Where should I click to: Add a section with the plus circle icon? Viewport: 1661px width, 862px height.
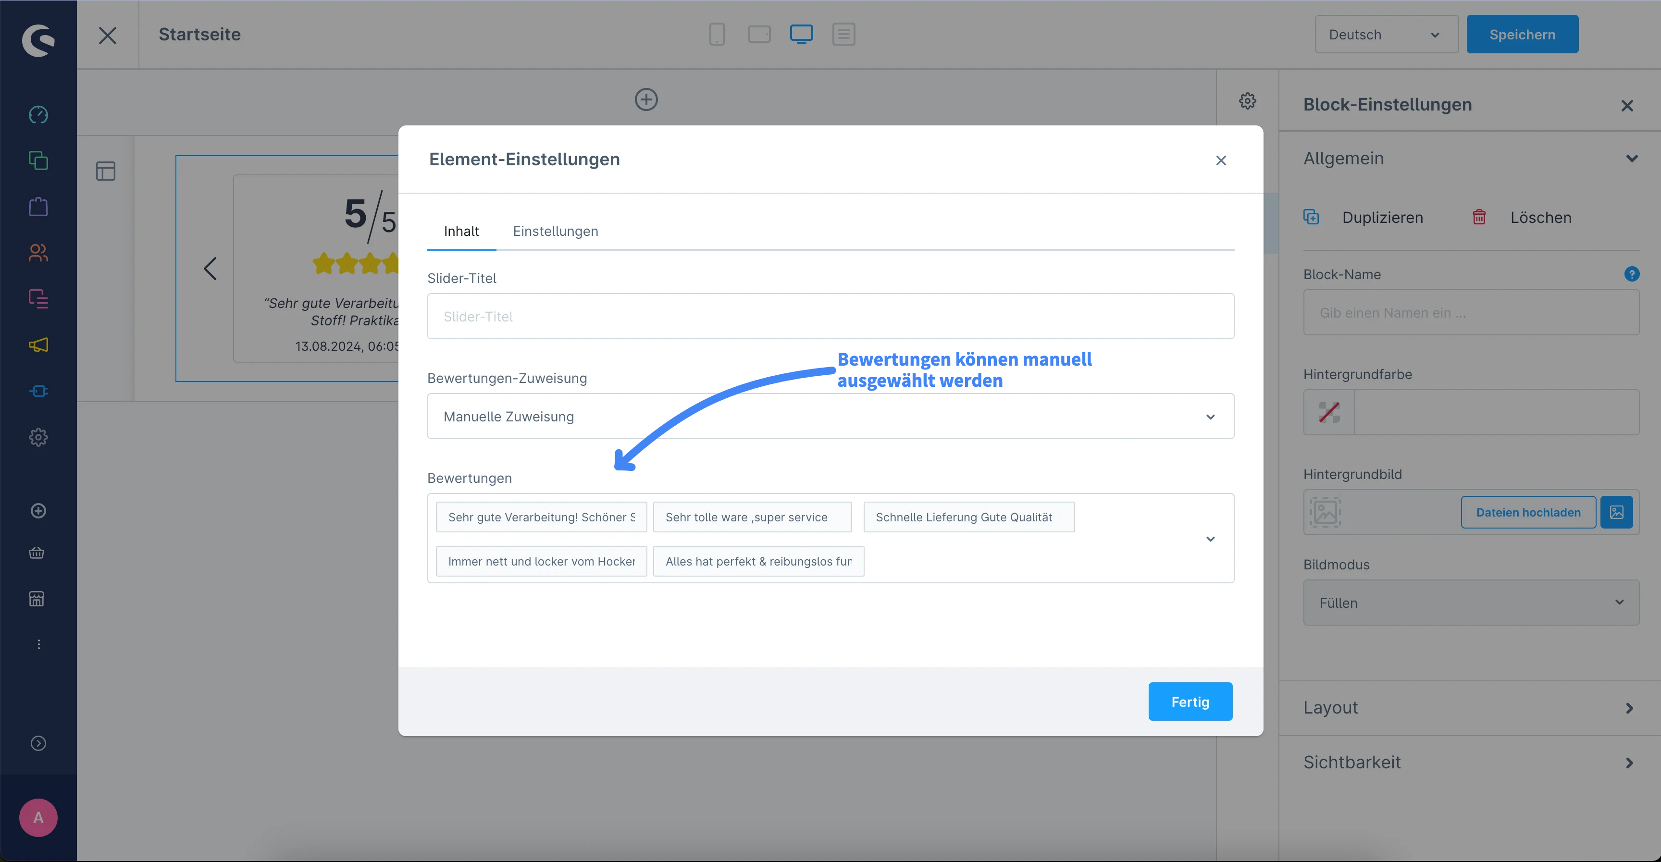[x=646, y=100]
